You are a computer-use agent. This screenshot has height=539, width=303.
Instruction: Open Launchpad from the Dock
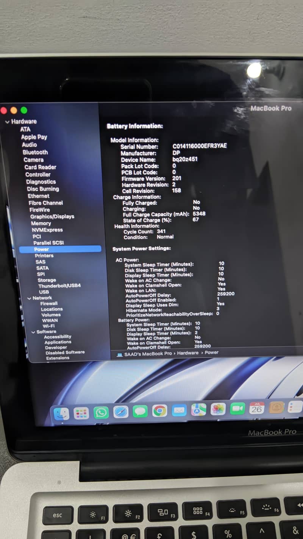click(81, 413)
